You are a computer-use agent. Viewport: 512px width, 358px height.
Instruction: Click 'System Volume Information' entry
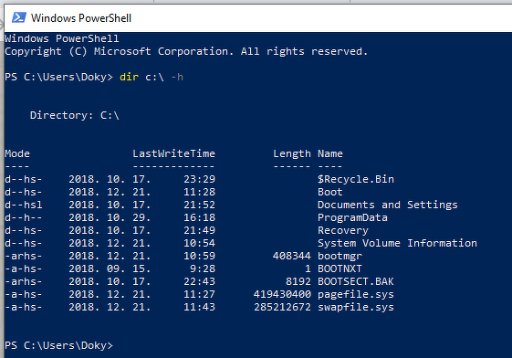[x=397, y=243]
